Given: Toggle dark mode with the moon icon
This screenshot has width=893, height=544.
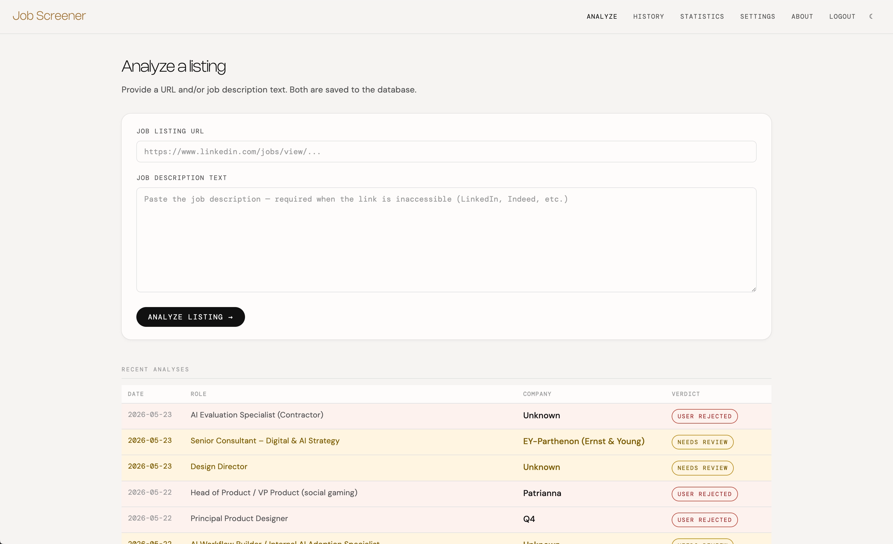Looking at the screenshot, I should tap(871, 16).
